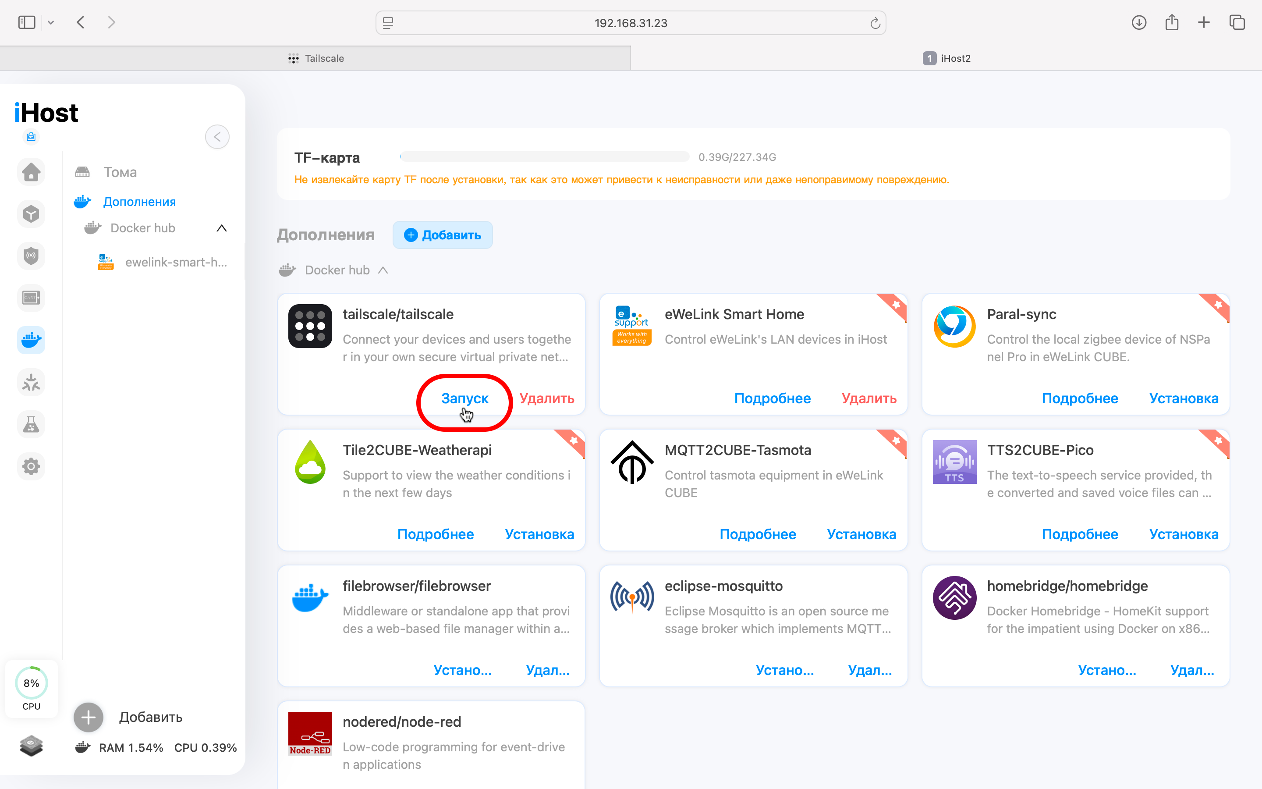Click the Tile2CUBE-Weatherapi droplet icon
Screen dimensions: 1262x789
tap(310, 462)
